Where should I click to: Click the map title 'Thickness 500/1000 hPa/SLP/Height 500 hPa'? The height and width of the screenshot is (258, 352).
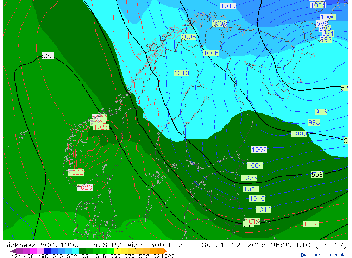[91, 245]
